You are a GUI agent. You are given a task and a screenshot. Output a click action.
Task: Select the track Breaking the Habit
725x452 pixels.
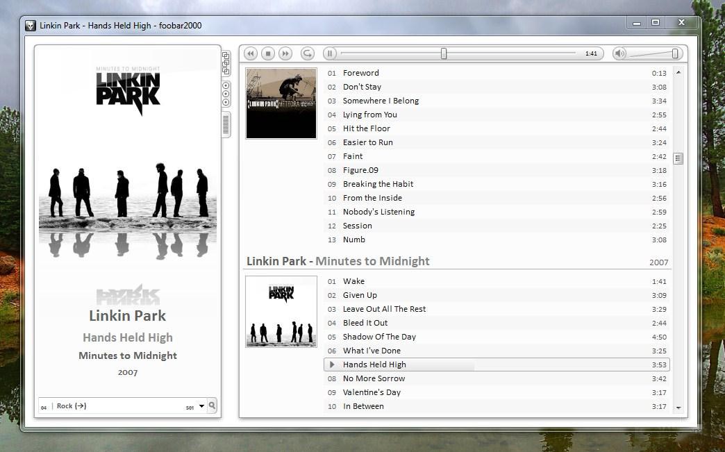(497, 184)
